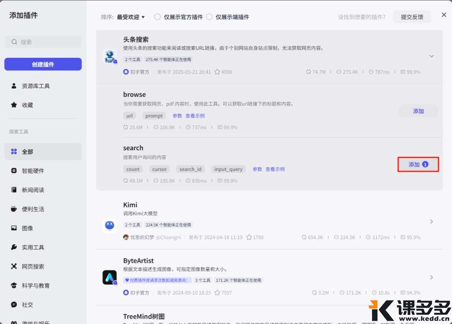The image size is (452, 324).
Task: Click the 科学与教育 graduation cap icon
Action: (14, 285)
